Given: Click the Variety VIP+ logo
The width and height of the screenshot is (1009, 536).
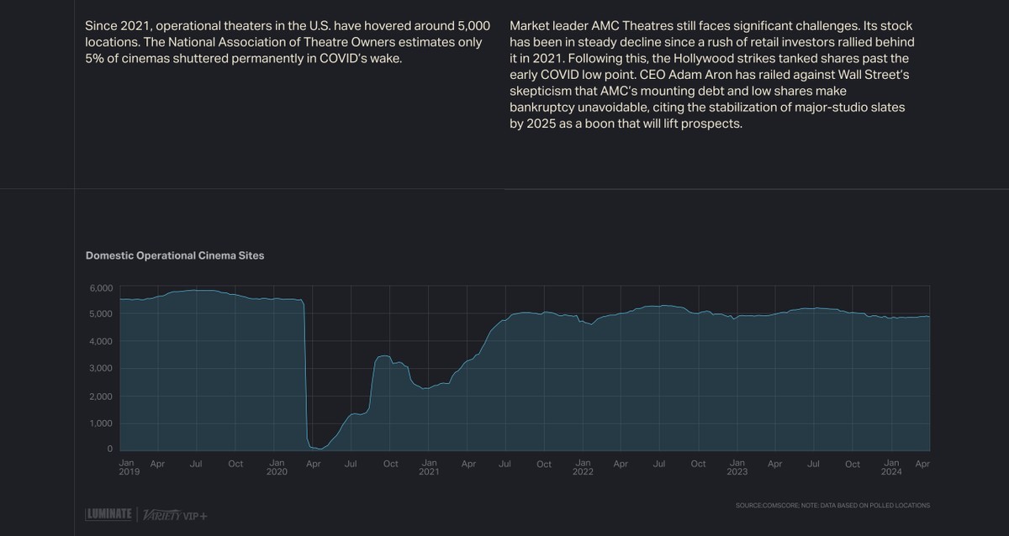Looking at the screenshot, I should (x=175, y=514).
